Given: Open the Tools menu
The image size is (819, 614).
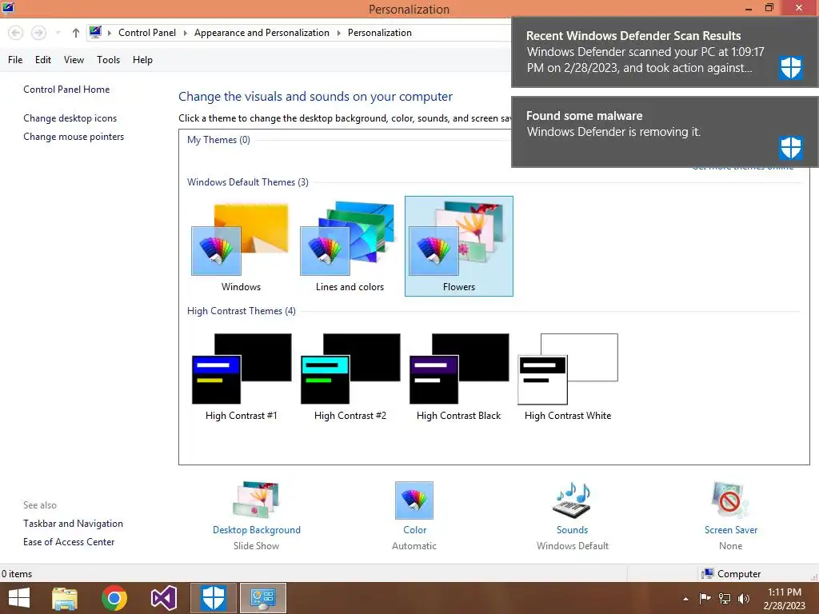Looking at the screenshot, I should tap(108, 60).
